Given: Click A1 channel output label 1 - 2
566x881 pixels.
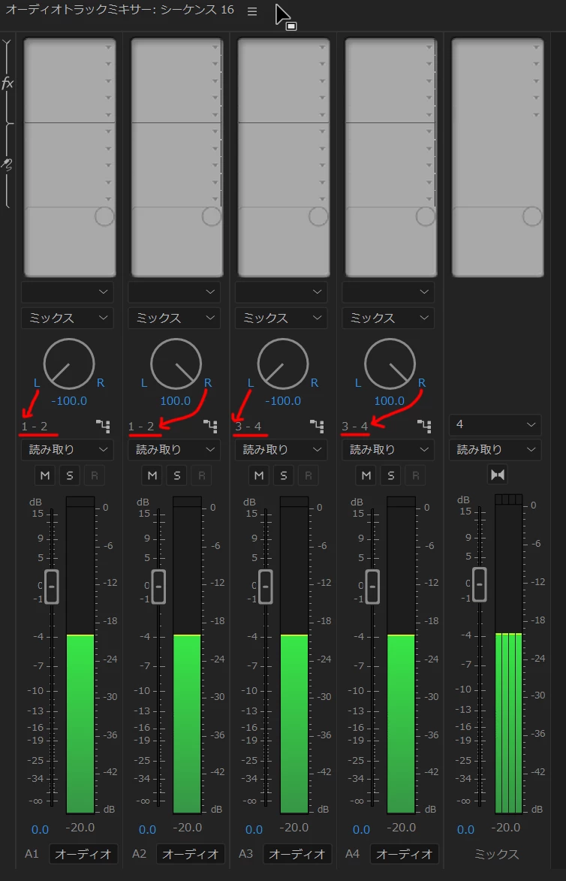Looking at the screenshot, I should click(35, 427).
